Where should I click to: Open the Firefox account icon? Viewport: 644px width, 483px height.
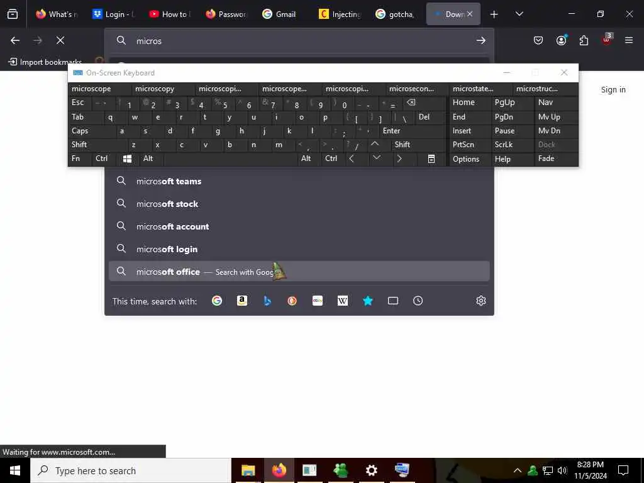tap(561, 40)
